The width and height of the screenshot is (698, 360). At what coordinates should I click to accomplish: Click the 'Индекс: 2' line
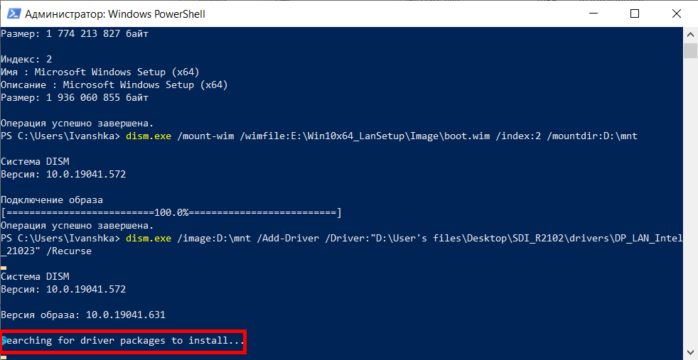(26, 59)
